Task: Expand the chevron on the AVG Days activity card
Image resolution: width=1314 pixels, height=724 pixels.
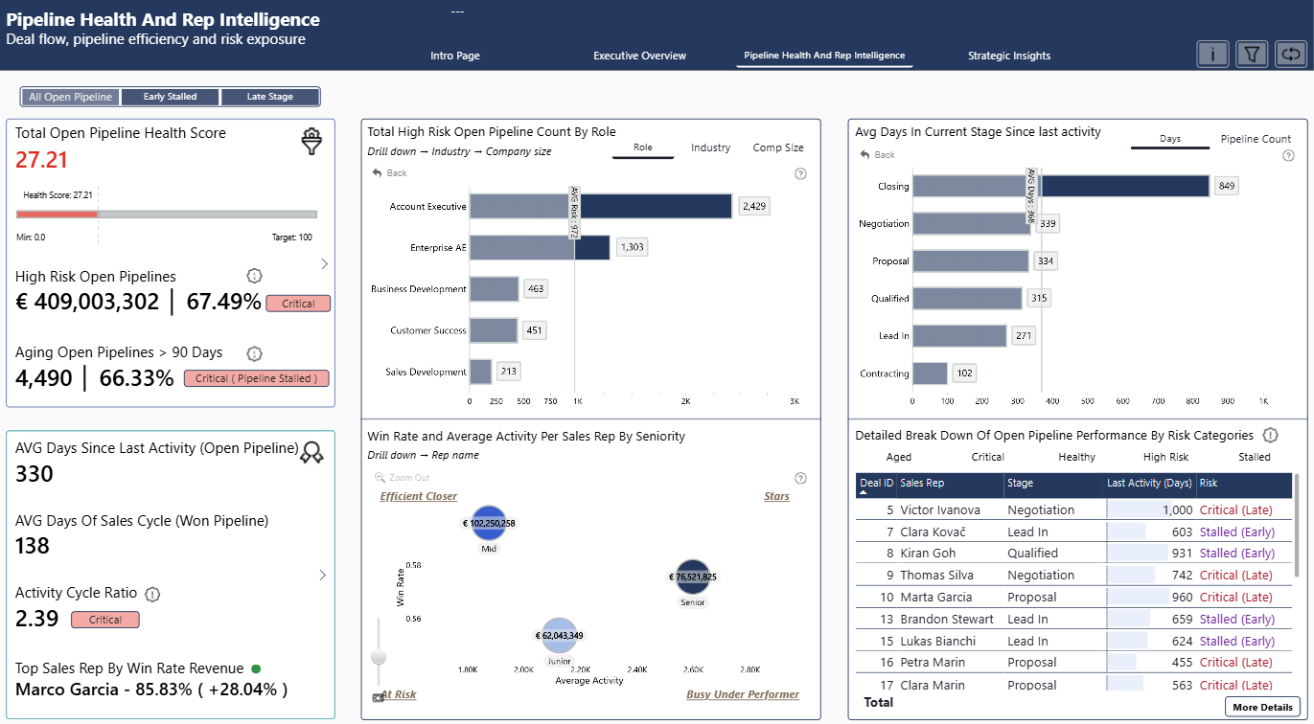Action: coord(322,576)
